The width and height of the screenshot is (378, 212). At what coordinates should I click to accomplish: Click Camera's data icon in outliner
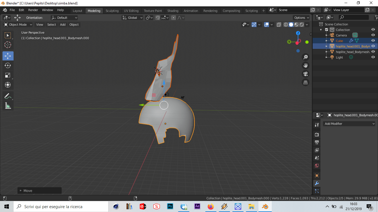click(x=355, y=35)
